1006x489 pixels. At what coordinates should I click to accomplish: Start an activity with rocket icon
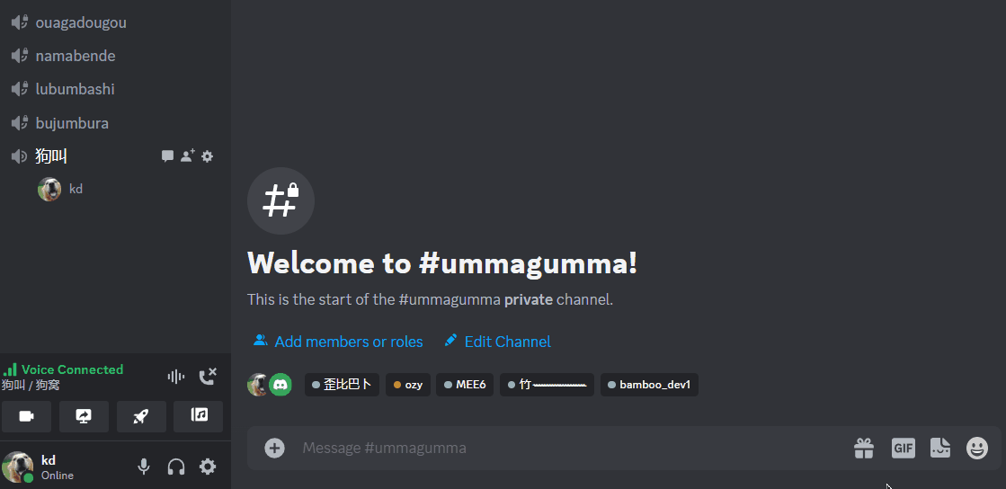pos(141,416)
